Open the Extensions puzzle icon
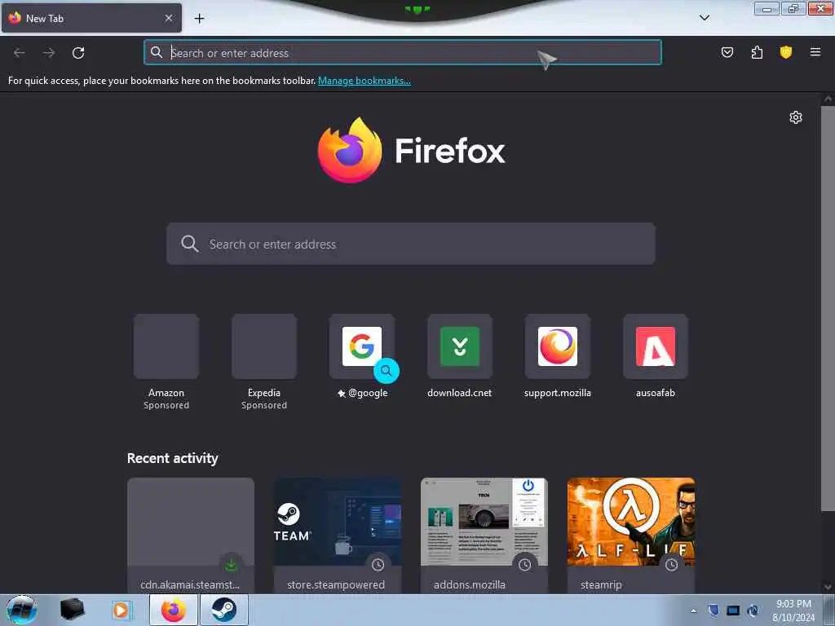Viewport: 835px width, 626px height. [x=757, y=52]
